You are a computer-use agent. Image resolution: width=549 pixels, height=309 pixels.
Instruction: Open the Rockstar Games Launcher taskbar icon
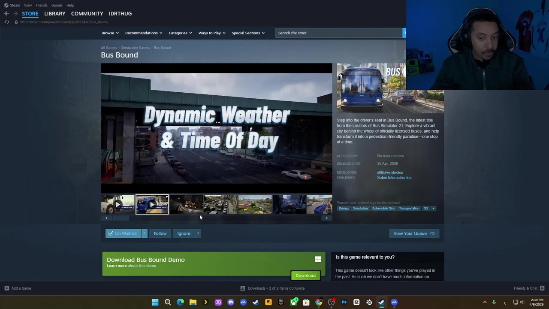tap(268, 302)
